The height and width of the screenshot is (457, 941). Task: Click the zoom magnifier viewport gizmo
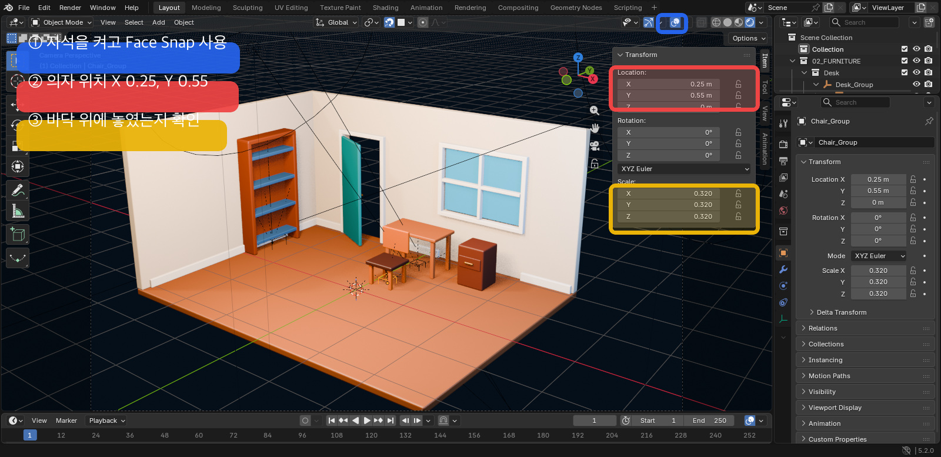pos(595,111)
